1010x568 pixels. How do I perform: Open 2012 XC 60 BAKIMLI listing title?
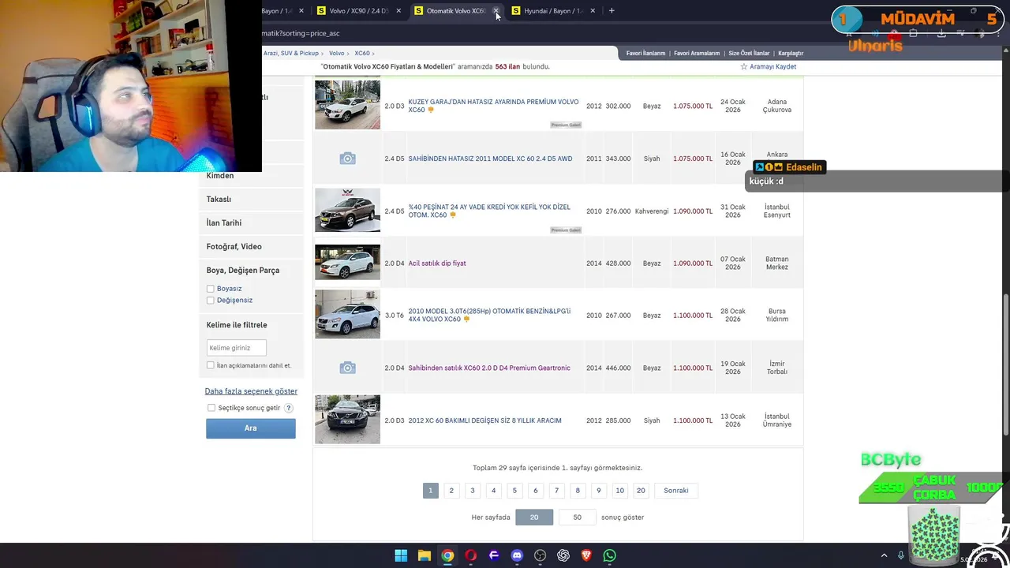(484, 420)
